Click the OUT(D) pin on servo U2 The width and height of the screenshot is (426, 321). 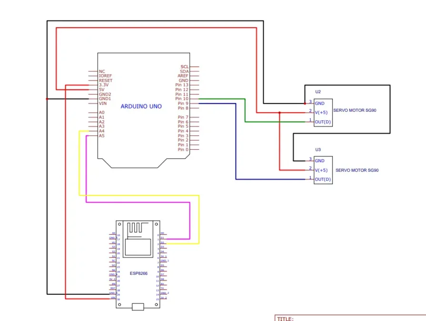[x=323, y=122]
